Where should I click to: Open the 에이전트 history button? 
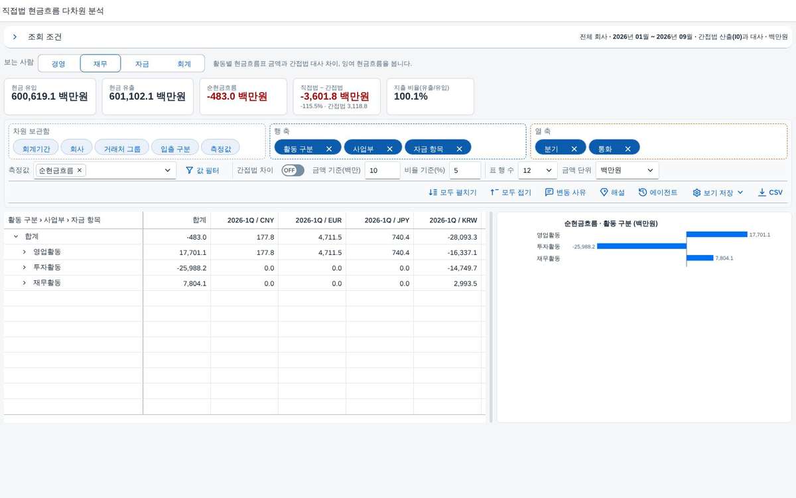point(658,193)
